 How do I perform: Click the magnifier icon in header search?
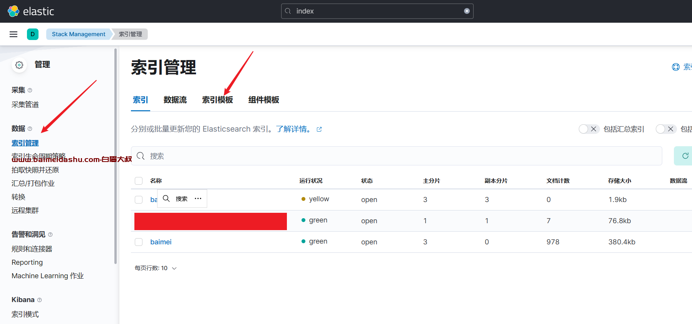click(288, 11)
